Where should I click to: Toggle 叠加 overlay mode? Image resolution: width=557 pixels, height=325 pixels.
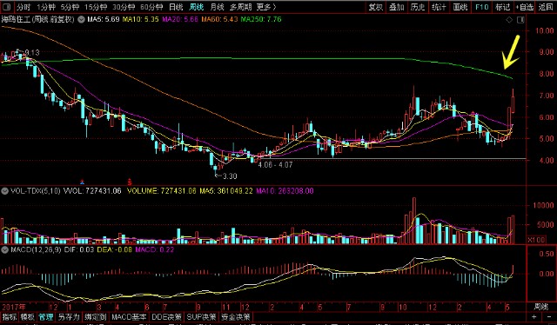tap(397, 7)
